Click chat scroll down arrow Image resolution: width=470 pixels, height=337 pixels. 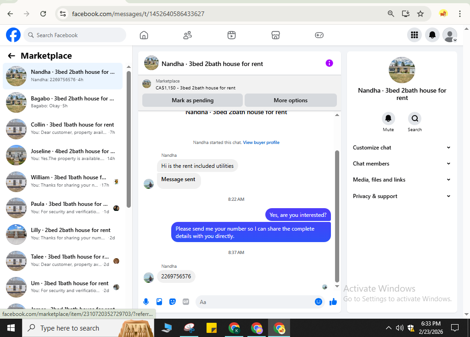pos(337,287)
